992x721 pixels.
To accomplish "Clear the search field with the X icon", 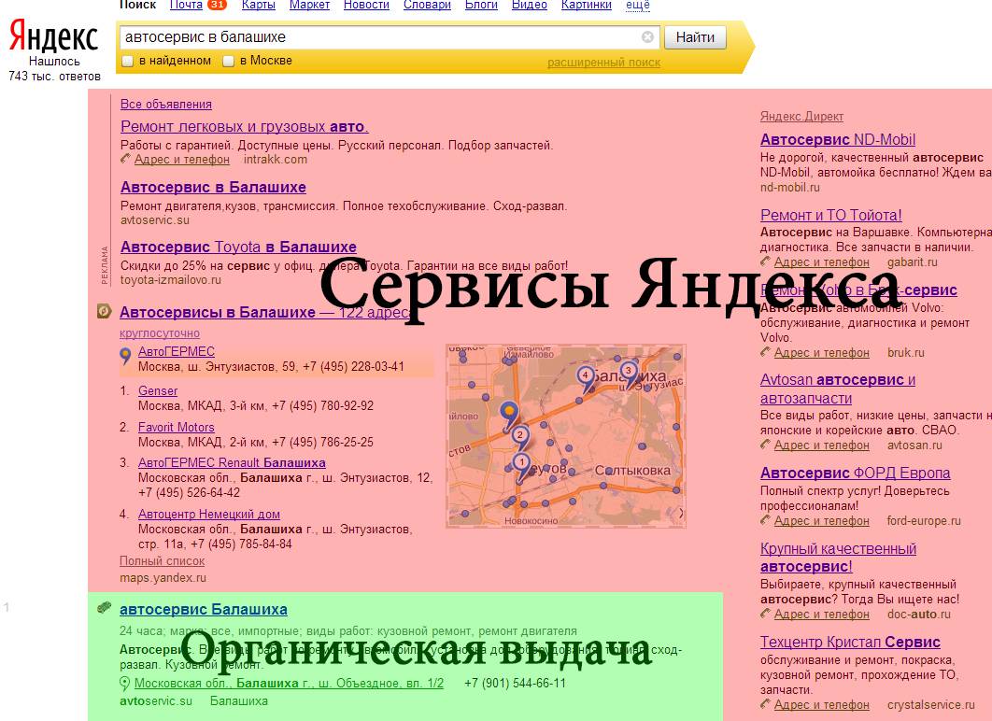I will [x=647, y=36].
